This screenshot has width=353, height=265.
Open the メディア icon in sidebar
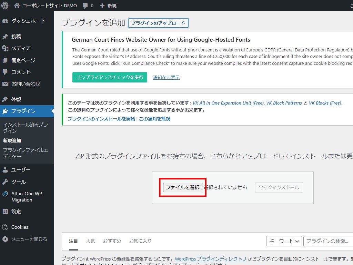point(5,48)
